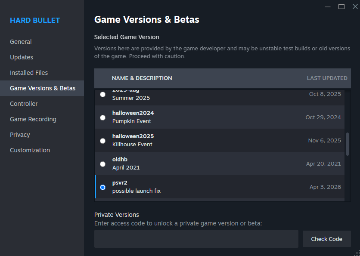Close the game properties window
This screenshot has width=360, height=256.
(355, 6)
